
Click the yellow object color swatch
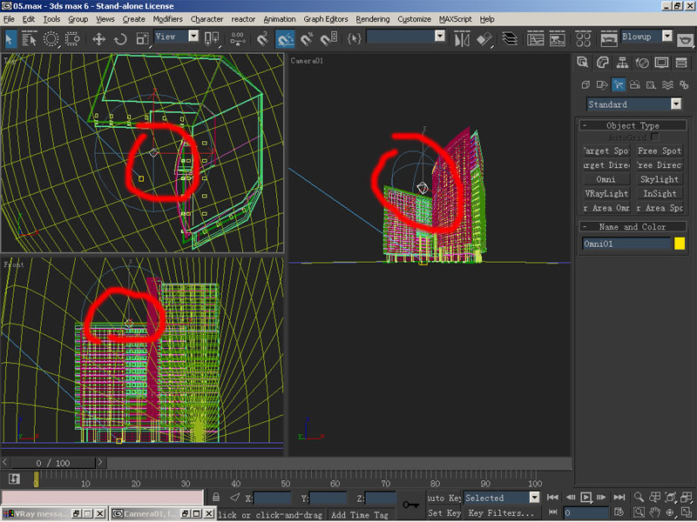click(x=680, y=244)
